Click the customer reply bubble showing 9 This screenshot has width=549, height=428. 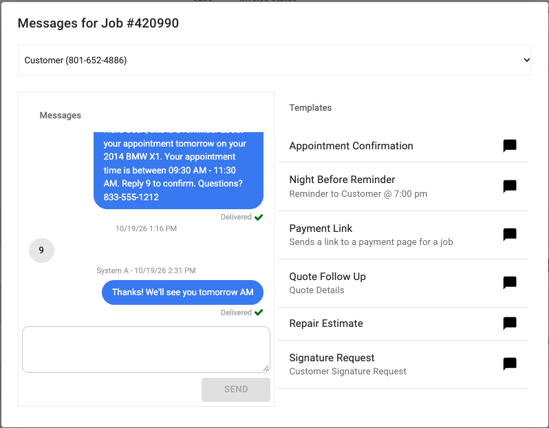pos(41,250)
